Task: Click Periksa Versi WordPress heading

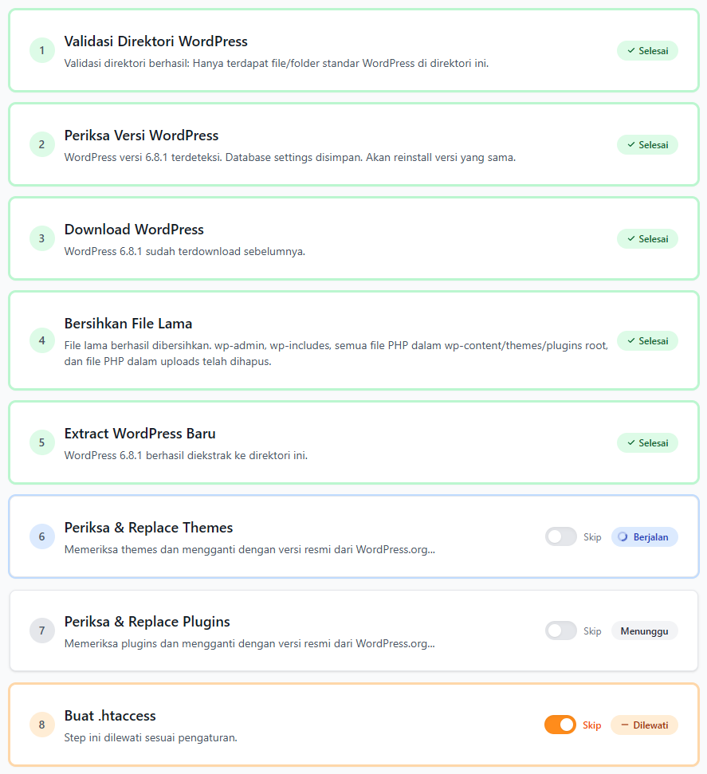Action: tap(141, 136)
